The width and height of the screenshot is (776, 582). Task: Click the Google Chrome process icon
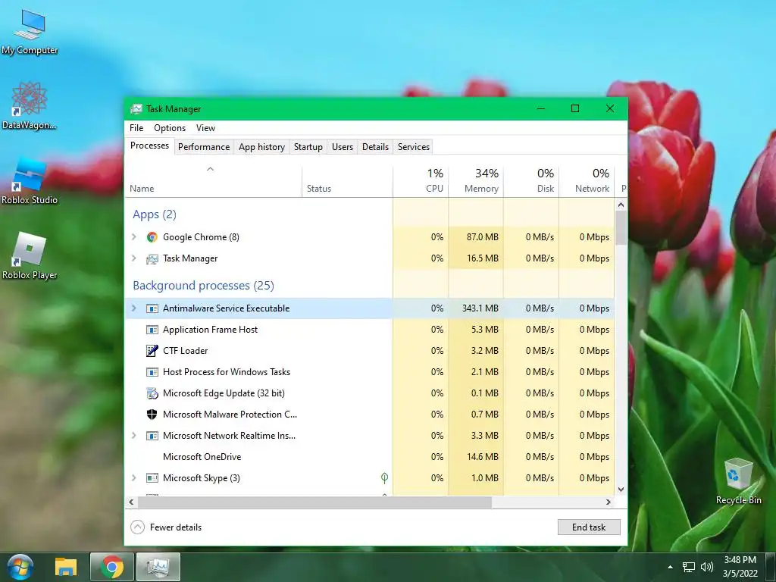[x=152, y=237]
